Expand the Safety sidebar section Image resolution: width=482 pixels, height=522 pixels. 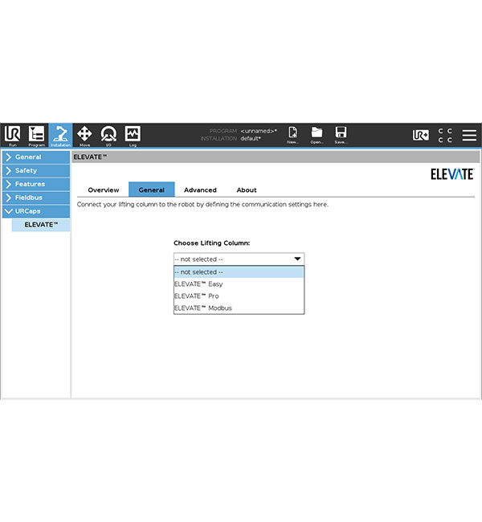(36, 171)
